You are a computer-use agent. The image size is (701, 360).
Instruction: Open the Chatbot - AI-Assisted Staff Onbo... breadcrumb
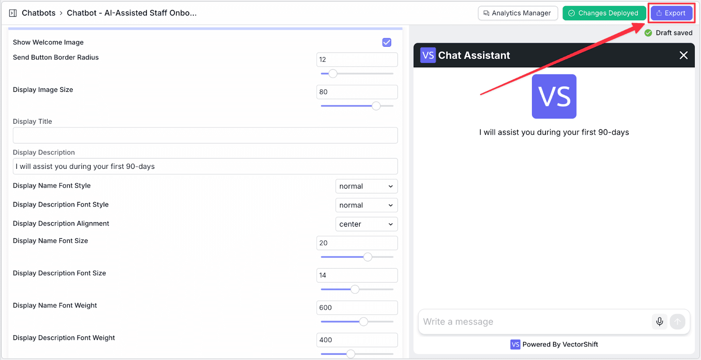(131, 13)
